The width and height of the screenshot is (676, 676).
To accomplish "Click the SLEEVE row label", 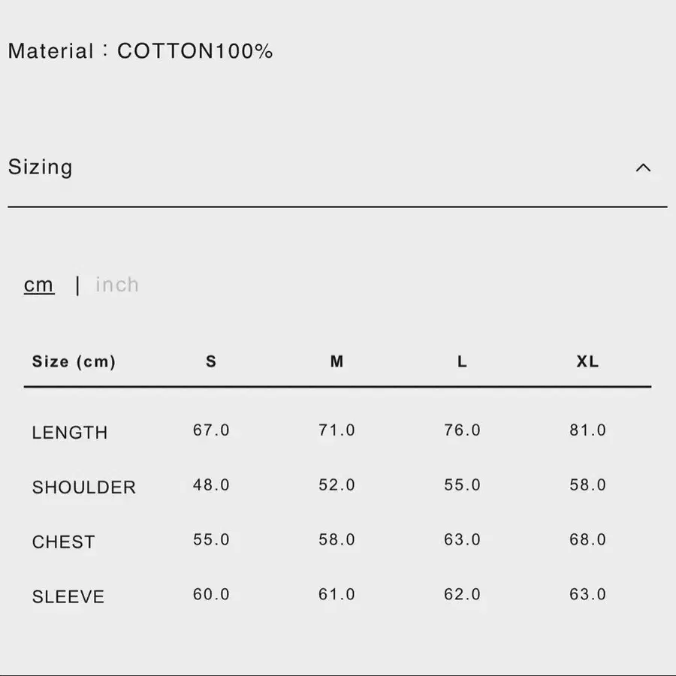I will point(68,597).
